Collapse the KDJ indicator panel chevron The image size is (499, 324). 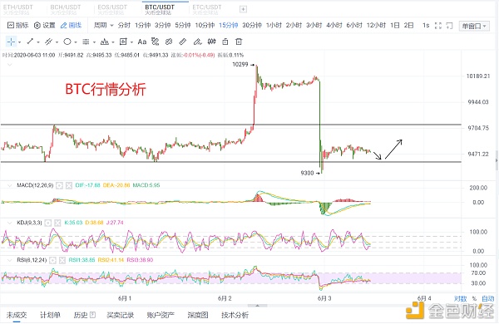10,223
